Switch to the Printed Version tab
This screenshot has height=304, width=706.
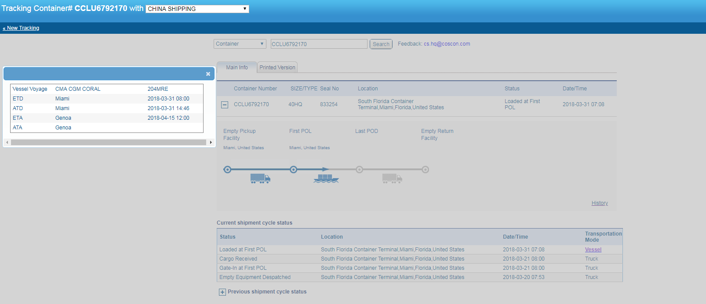pyautogui.click(x=277, y=68)
